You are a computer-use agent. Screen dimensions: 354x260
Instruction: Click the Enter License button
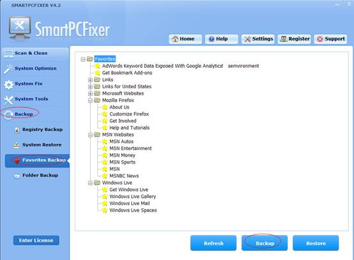coord(36,240)
